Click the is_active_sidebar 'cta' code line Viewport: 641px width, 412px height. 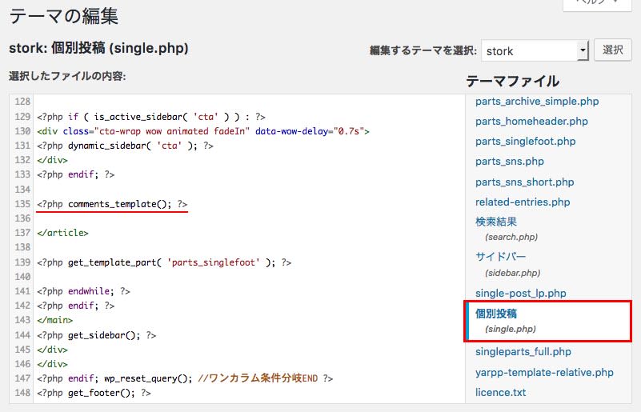151,117
